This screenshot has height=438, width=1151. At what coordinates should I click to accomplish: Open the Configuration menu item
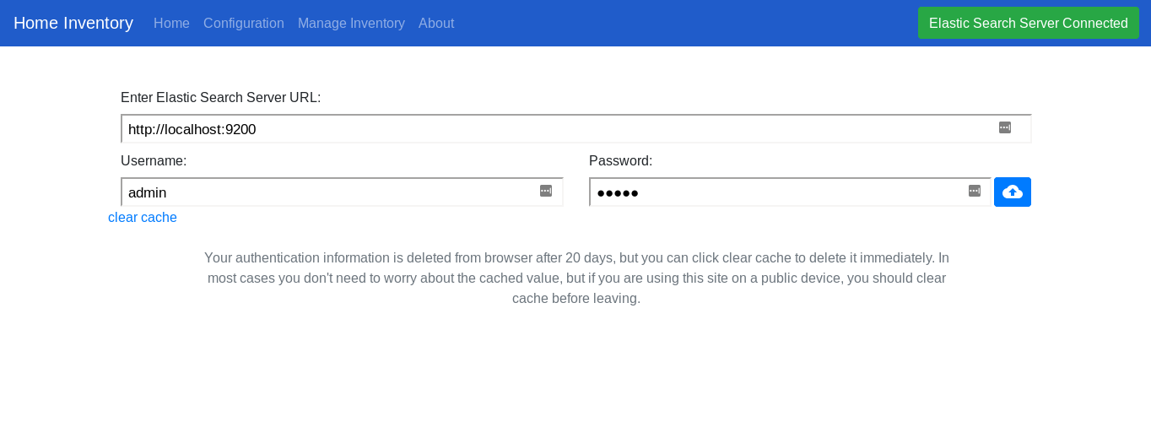pos(244,24)
